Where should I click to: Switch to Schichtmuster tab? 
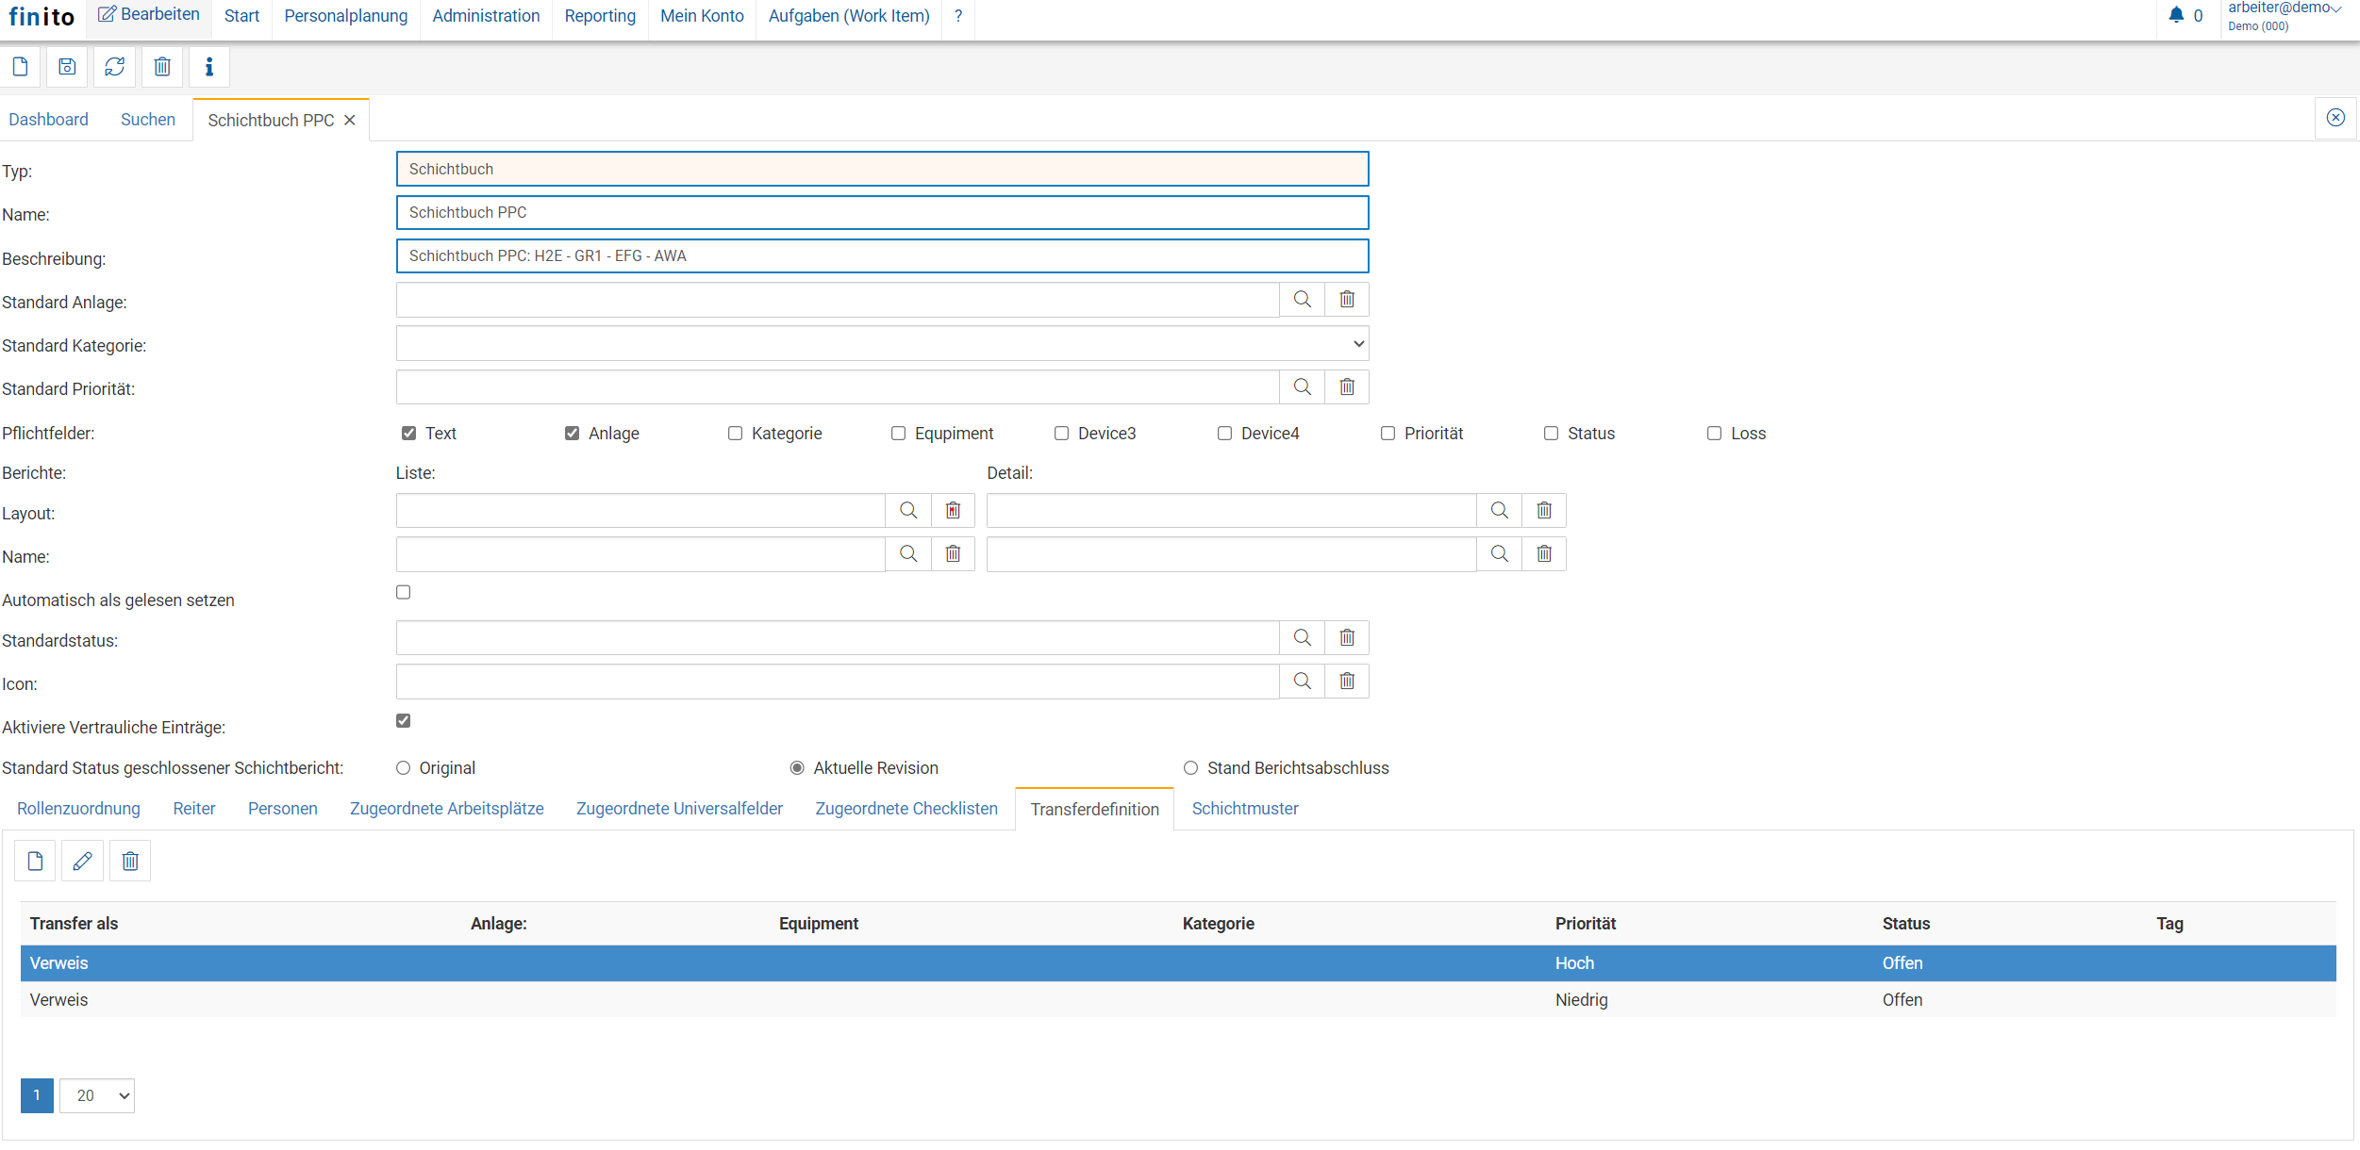point(1244,809)
